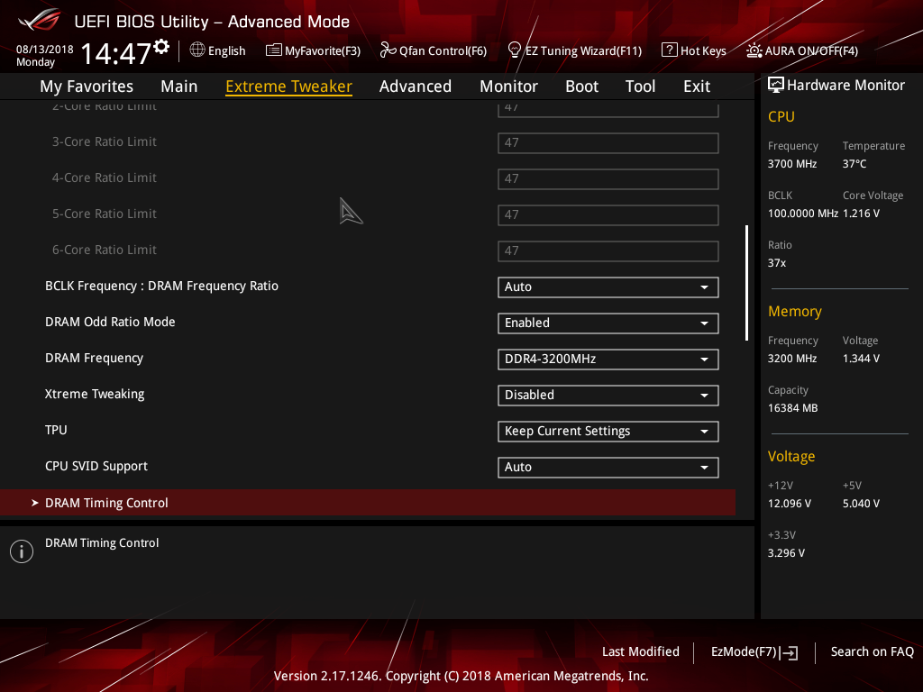
Task: Click the 4-Core Ratio Limit field
Action: click(608, 179)
